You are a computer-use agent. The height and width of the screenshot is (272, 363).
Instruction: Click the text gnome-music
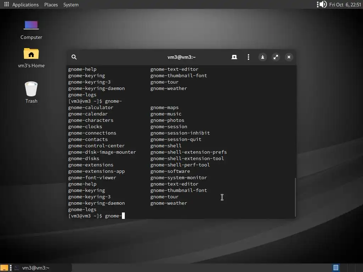[166, 114]
